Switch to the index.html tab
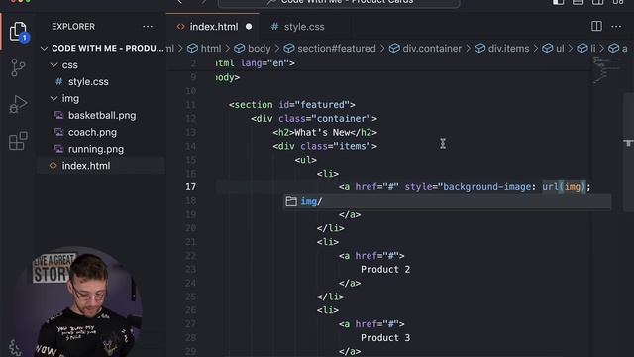This screenshot has height=357, width=634. pos(213,27)
